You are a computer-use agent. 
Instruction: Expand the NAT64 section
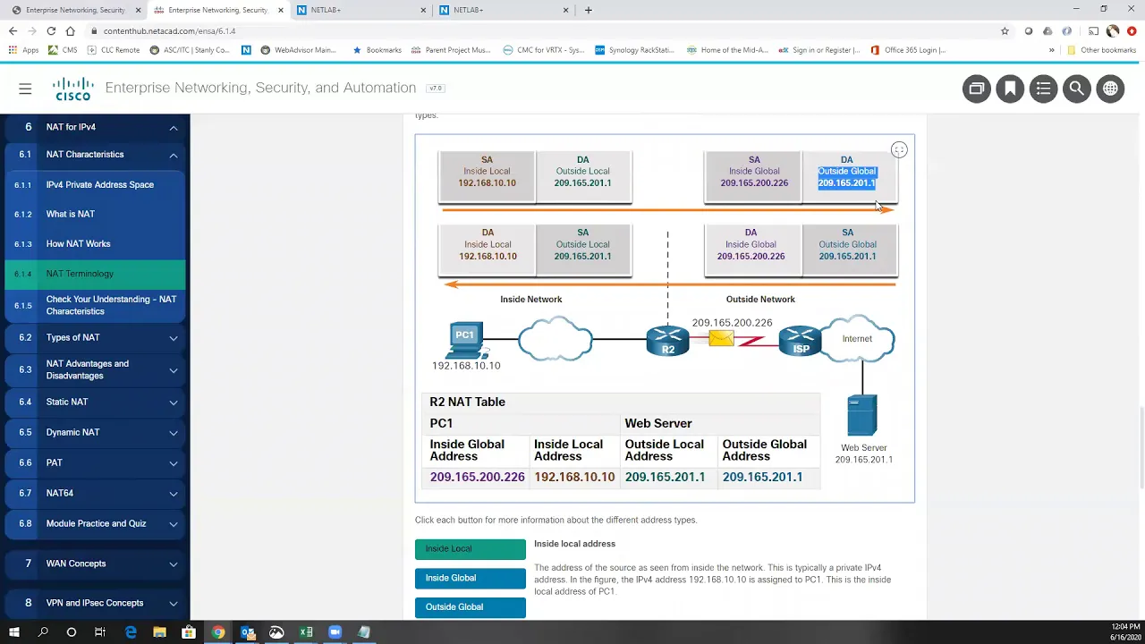click(174, 494)
